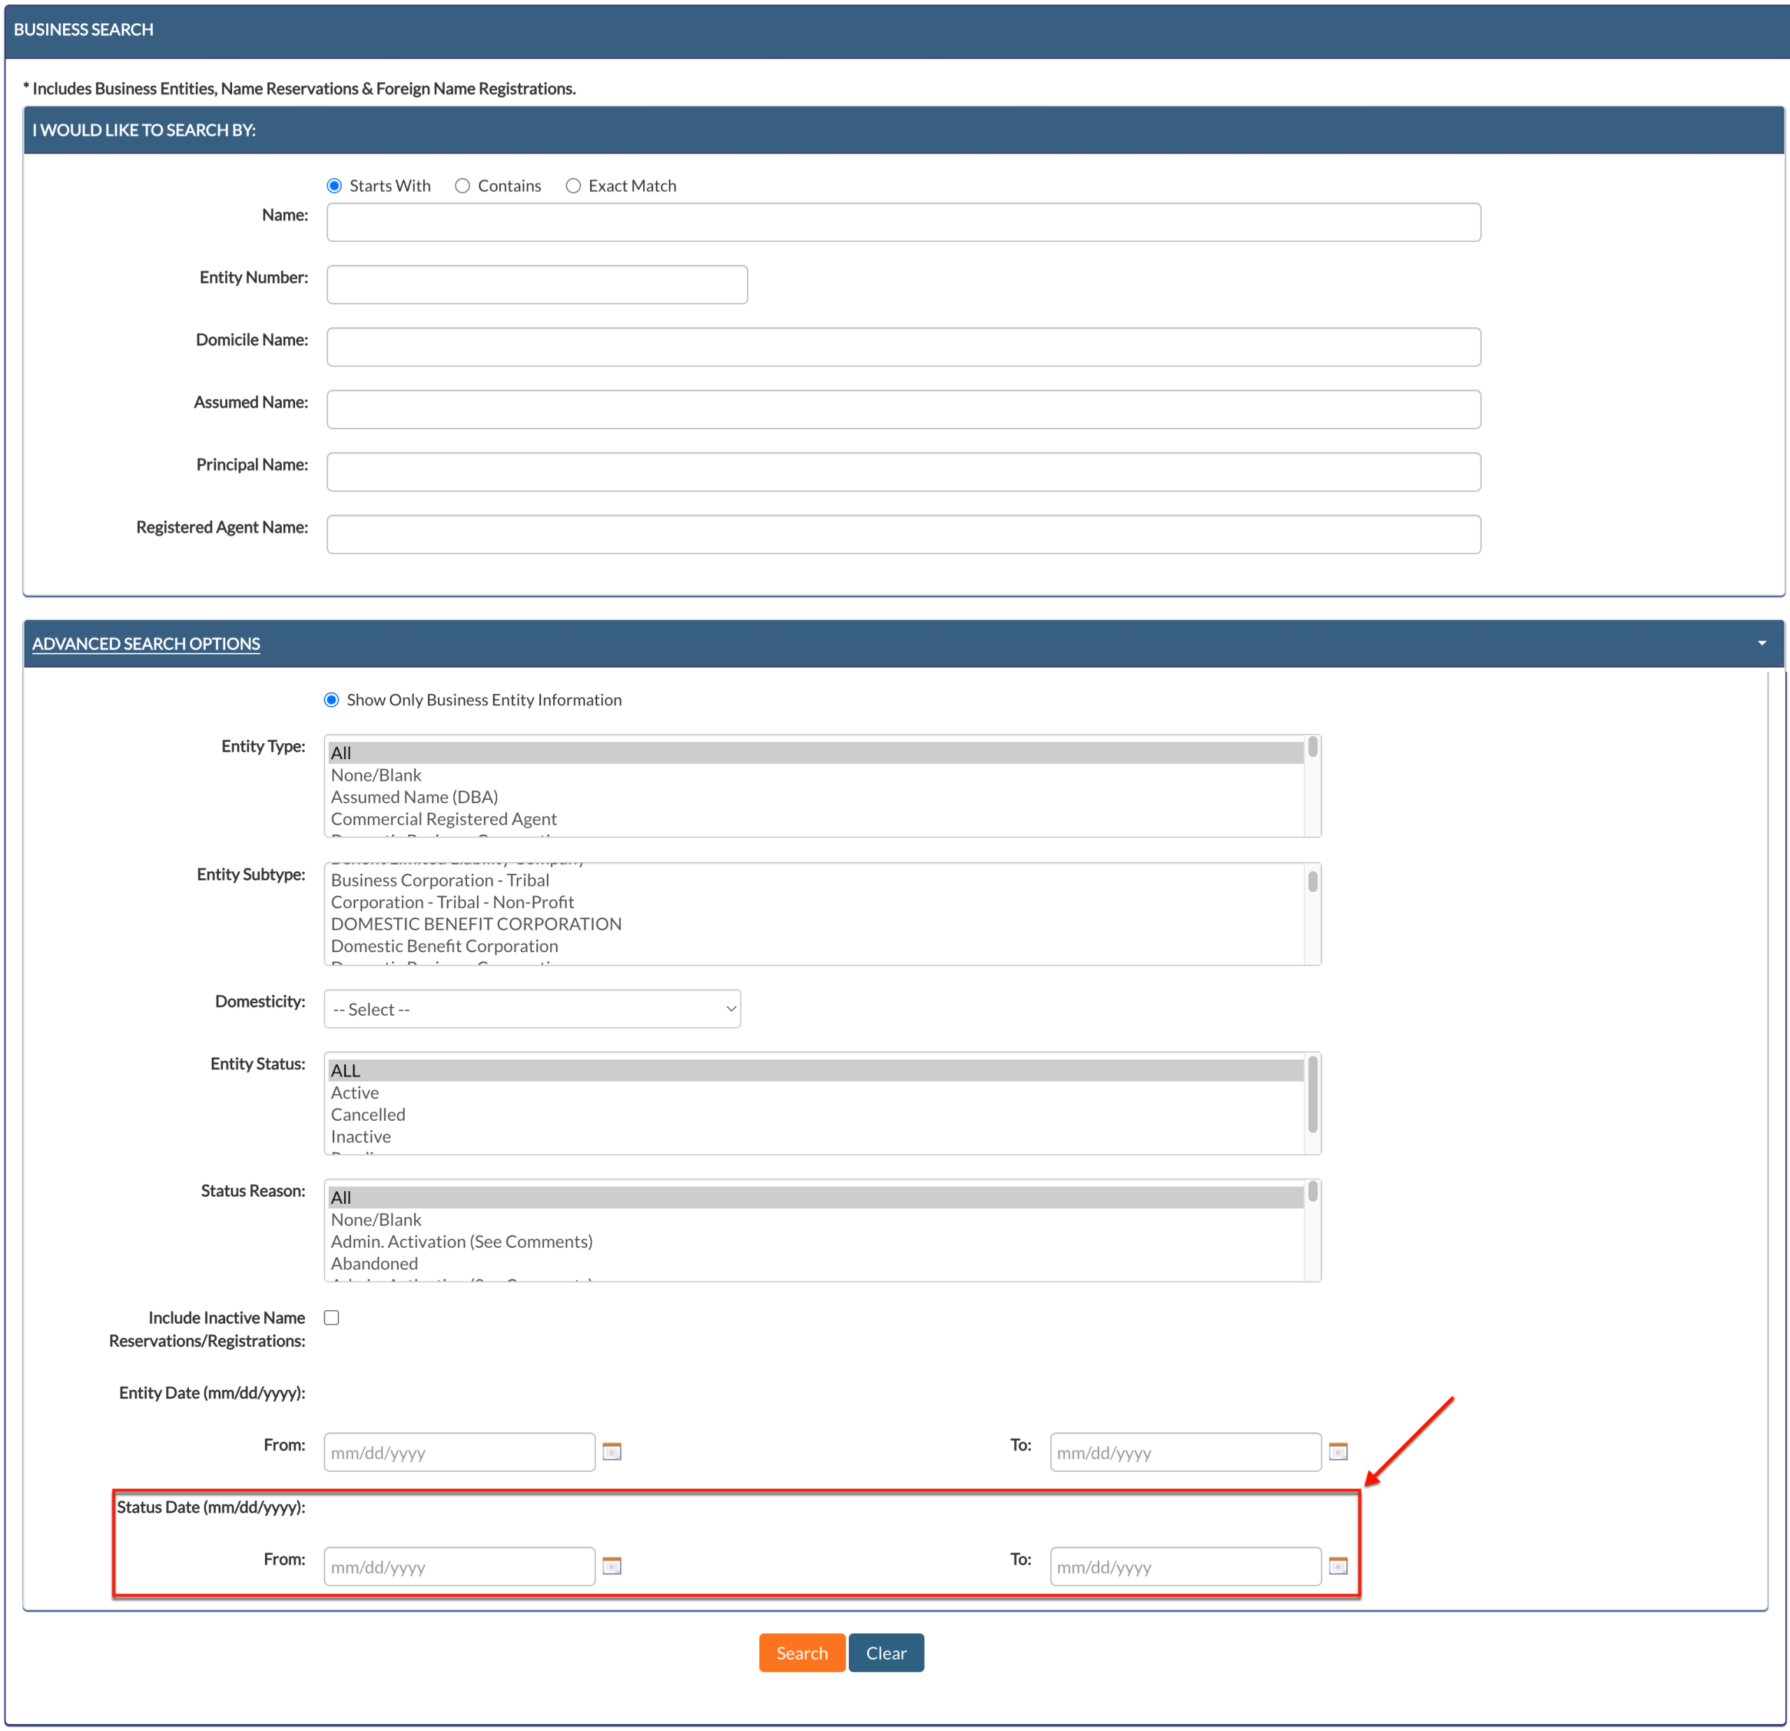Select Cancelled entity status

tap(815, 1115)
